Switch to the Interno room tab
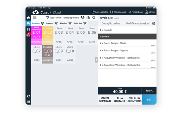The width and height of the screenshot is (182, 114). 52,24
